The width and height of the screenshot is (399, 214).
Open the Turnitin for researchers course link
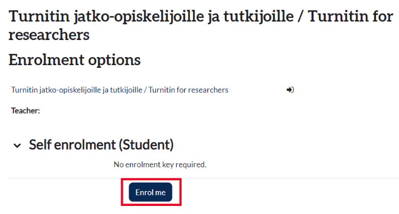pyautogui.click(x=120, y=90)
